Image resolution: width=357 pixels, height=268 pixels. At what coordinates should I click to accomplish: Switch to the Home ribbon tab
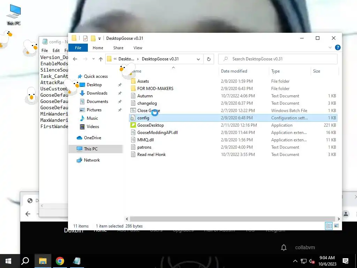(98, 48)
